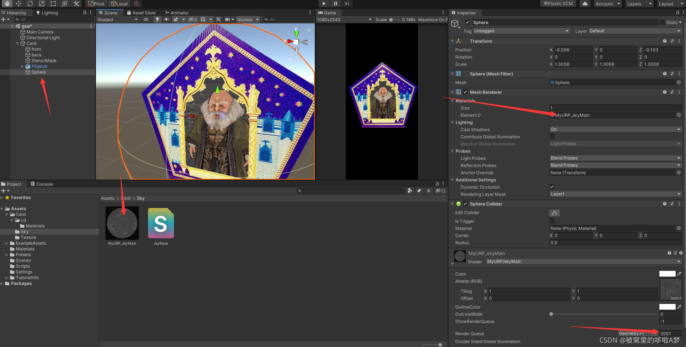Image resolution: width=686 pixels, height=347 pixels.
Task: Collapse the Card object in Hierarchy
Action: coord(18,43)
